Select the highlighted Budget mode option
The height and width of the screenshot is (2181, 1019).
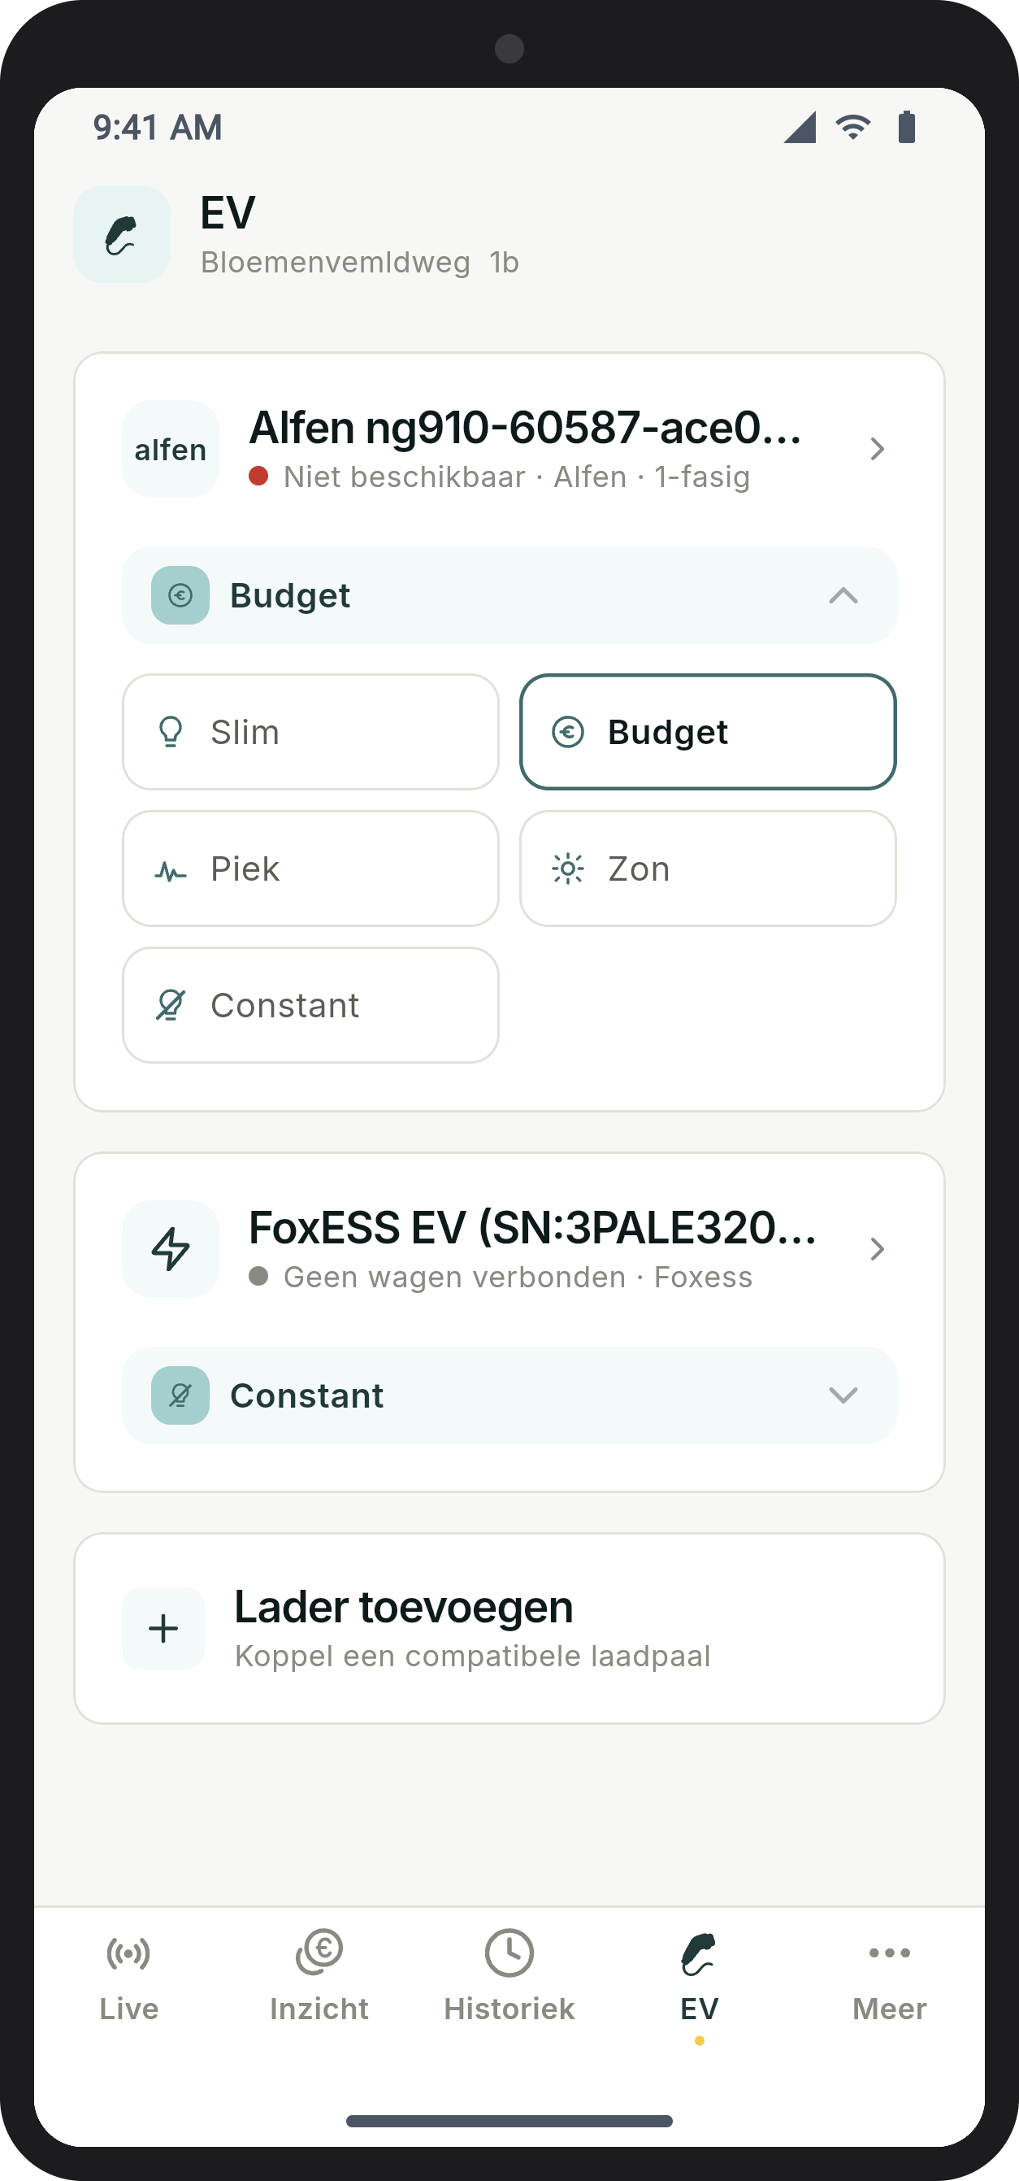click(708, 732)
